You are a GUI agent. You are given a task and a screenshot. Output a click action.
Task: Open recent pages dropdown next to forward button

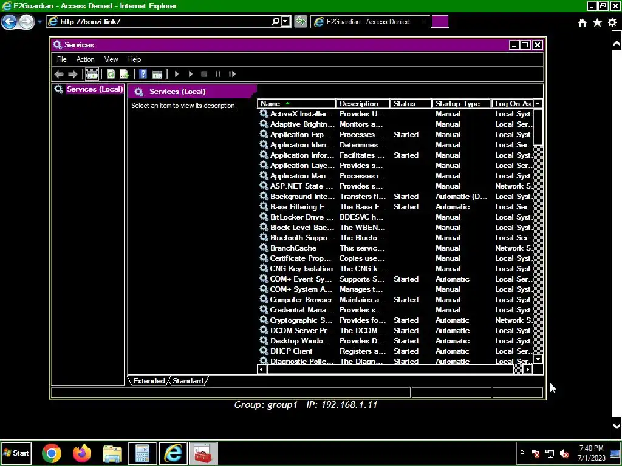click(39, 21)
